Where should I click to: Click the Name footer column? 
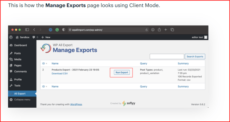point(55,86)
